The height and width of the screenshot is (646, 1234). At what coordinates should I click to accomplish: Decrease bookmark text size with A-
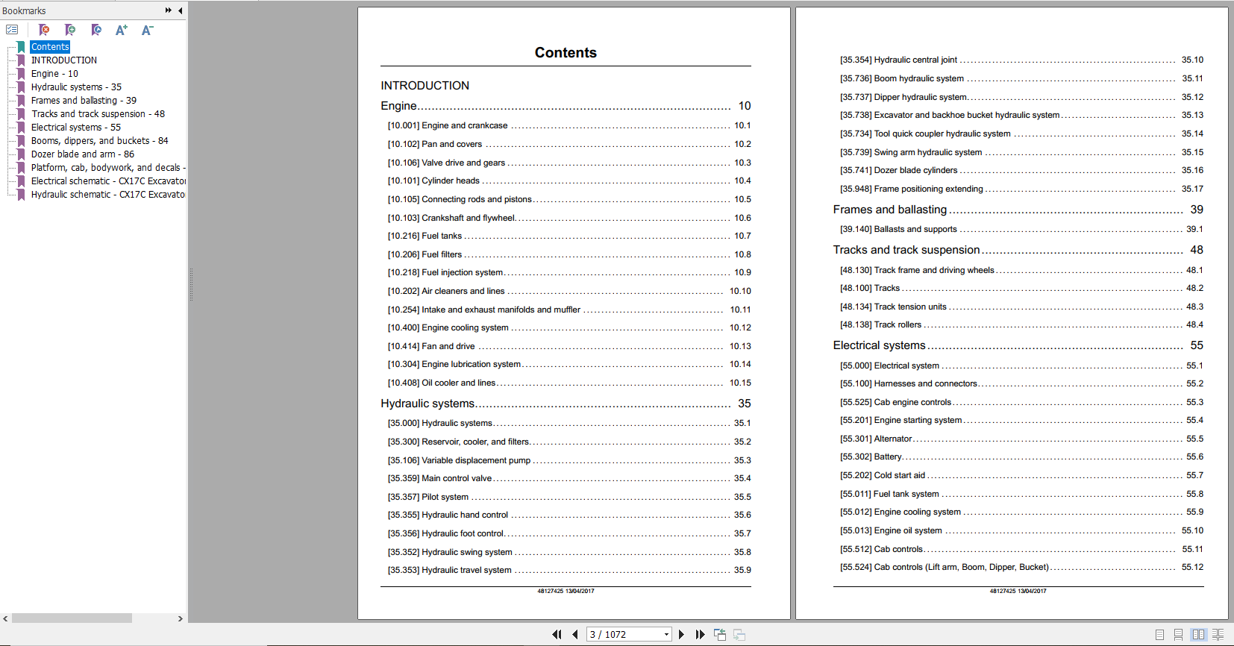tap(148, 30)
